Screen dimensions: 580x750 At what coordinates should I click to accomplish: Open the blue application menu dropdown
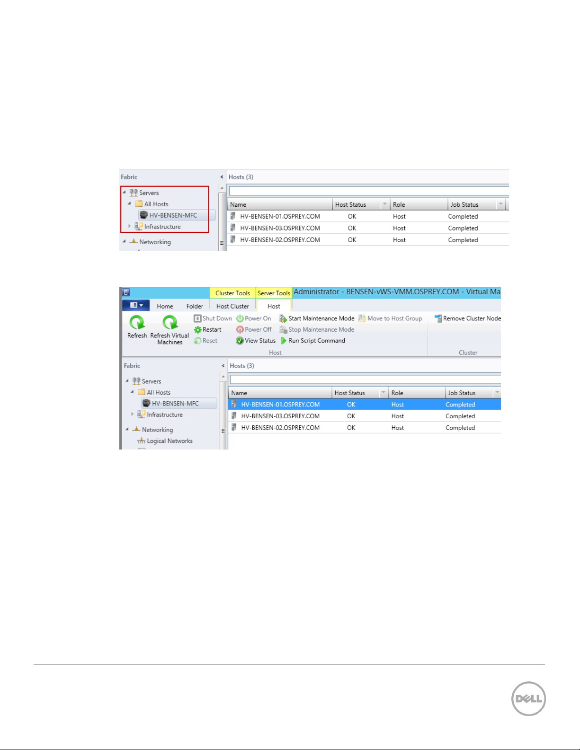(x=136, y=306)
